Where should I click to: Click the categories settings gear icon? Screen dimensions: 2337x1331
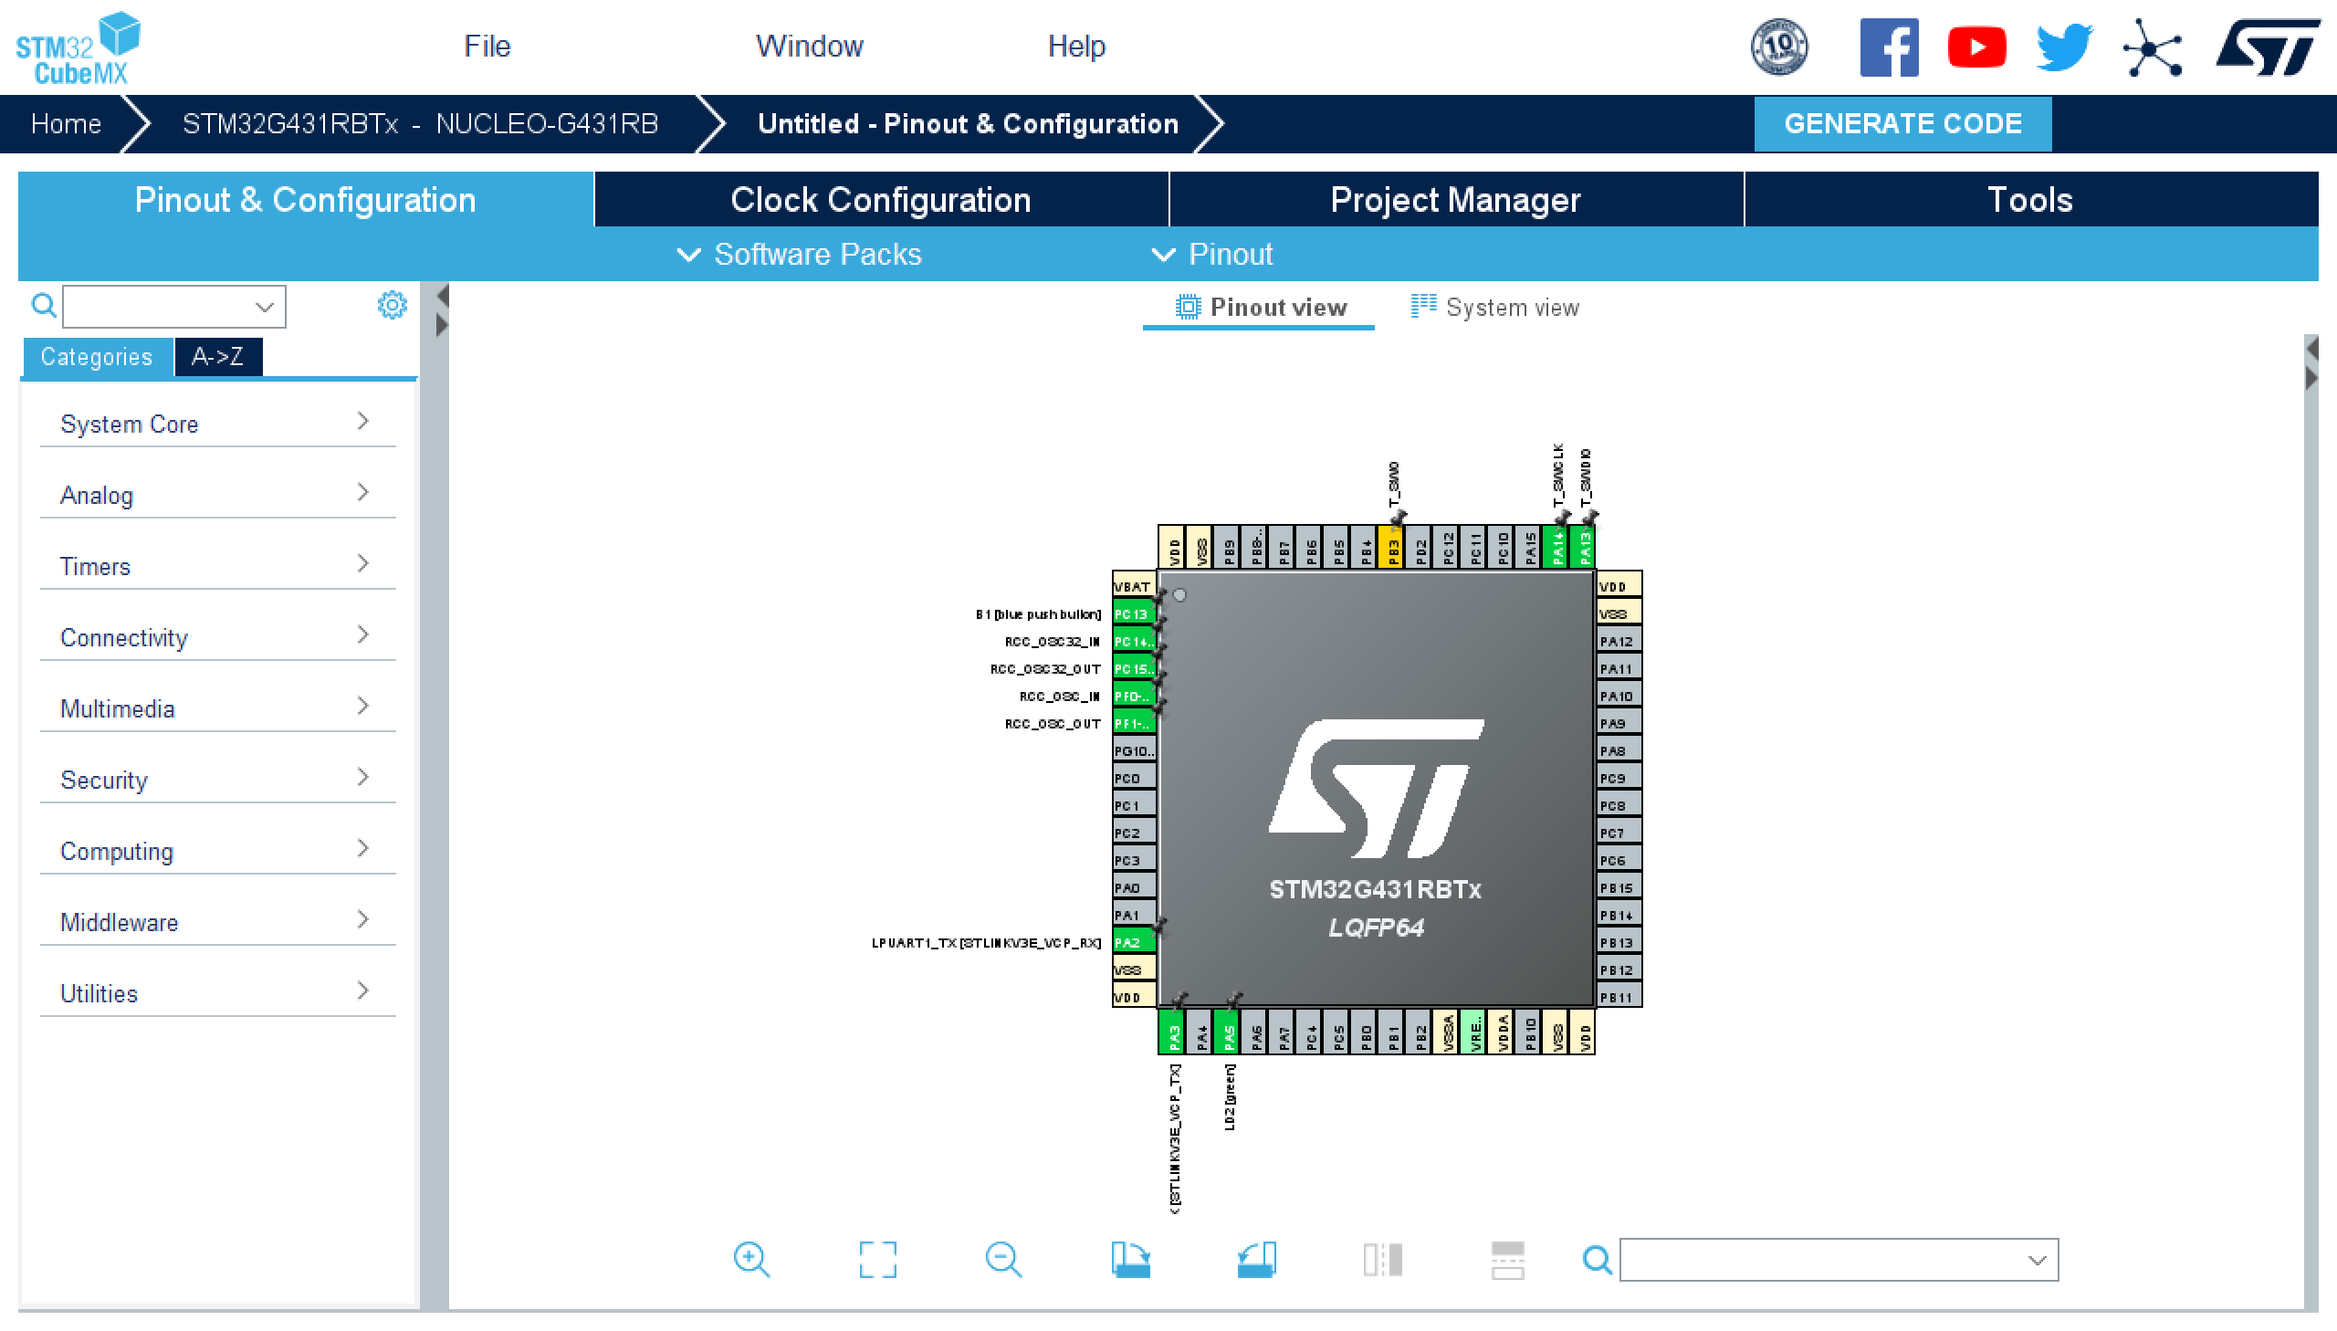click(393, 305)
